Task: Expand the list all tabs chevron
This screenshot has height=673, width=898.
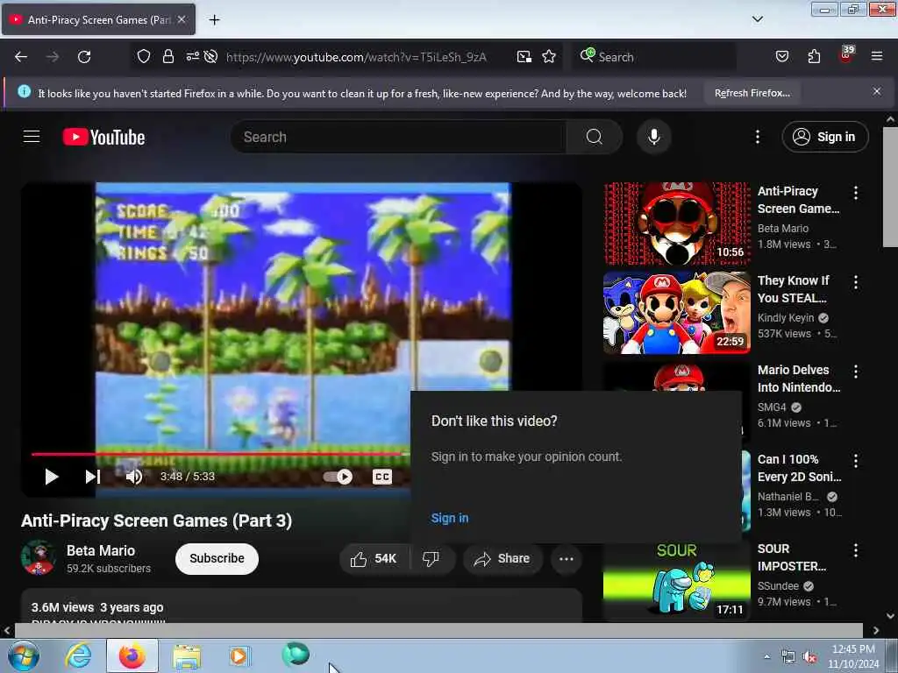Action: 757,19
